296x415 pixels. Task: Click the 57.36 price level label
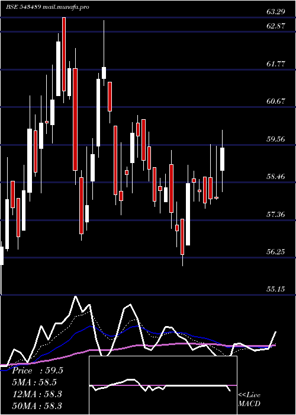pos(276,214)
